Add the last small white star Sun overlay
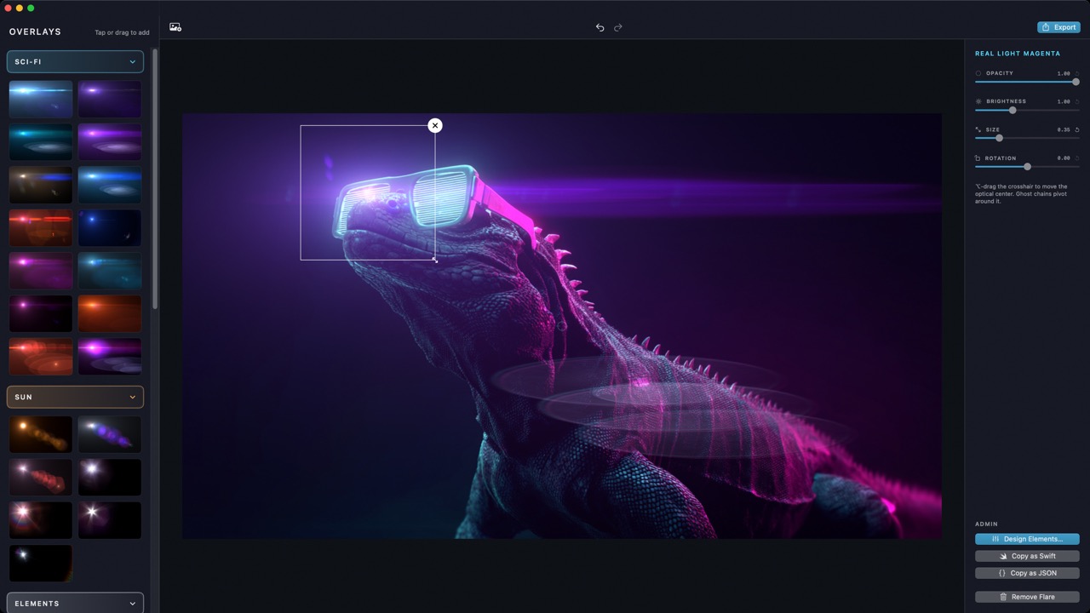The width and height of the screenshot is (1090, 613). (x=41, y=563)
